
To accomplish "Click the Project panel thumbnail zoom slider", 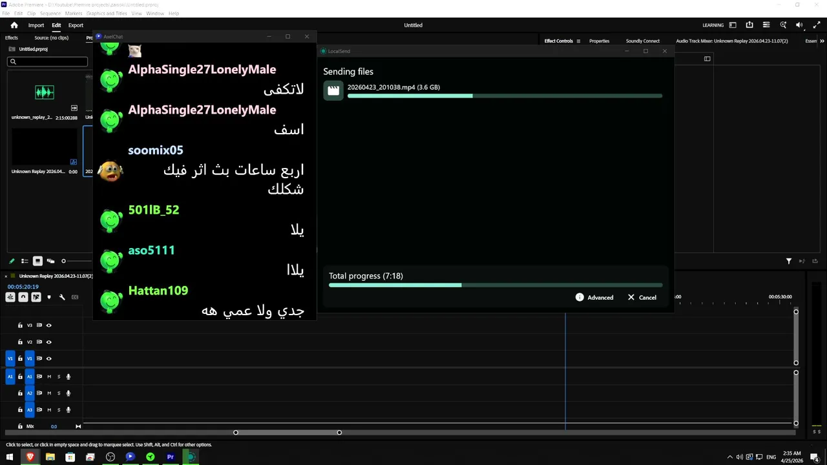I will (63, 261).
